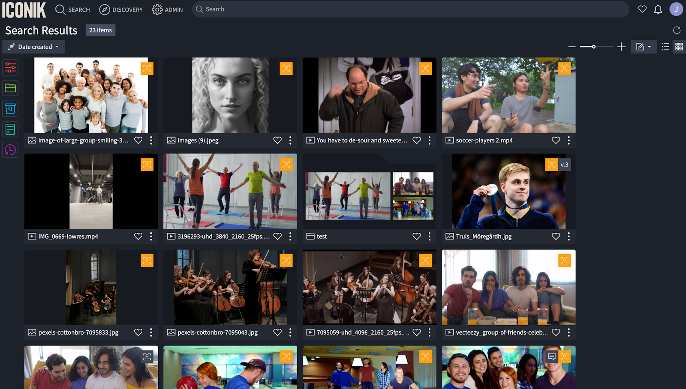The image size is (686, 389).
Task: Go to the Discovery tab
Action: tap(121, 9)
